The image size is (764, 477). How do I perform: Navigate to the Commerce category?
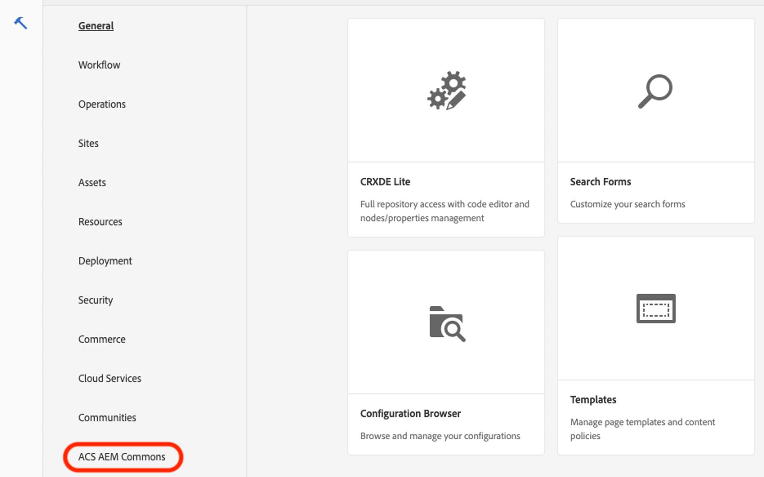102,339
